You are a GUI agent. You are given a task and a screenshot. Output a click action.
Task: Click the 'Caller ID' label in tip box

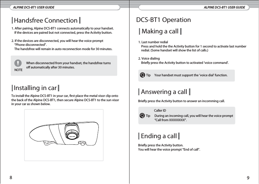pyautogui.click(x=160, y=110)
